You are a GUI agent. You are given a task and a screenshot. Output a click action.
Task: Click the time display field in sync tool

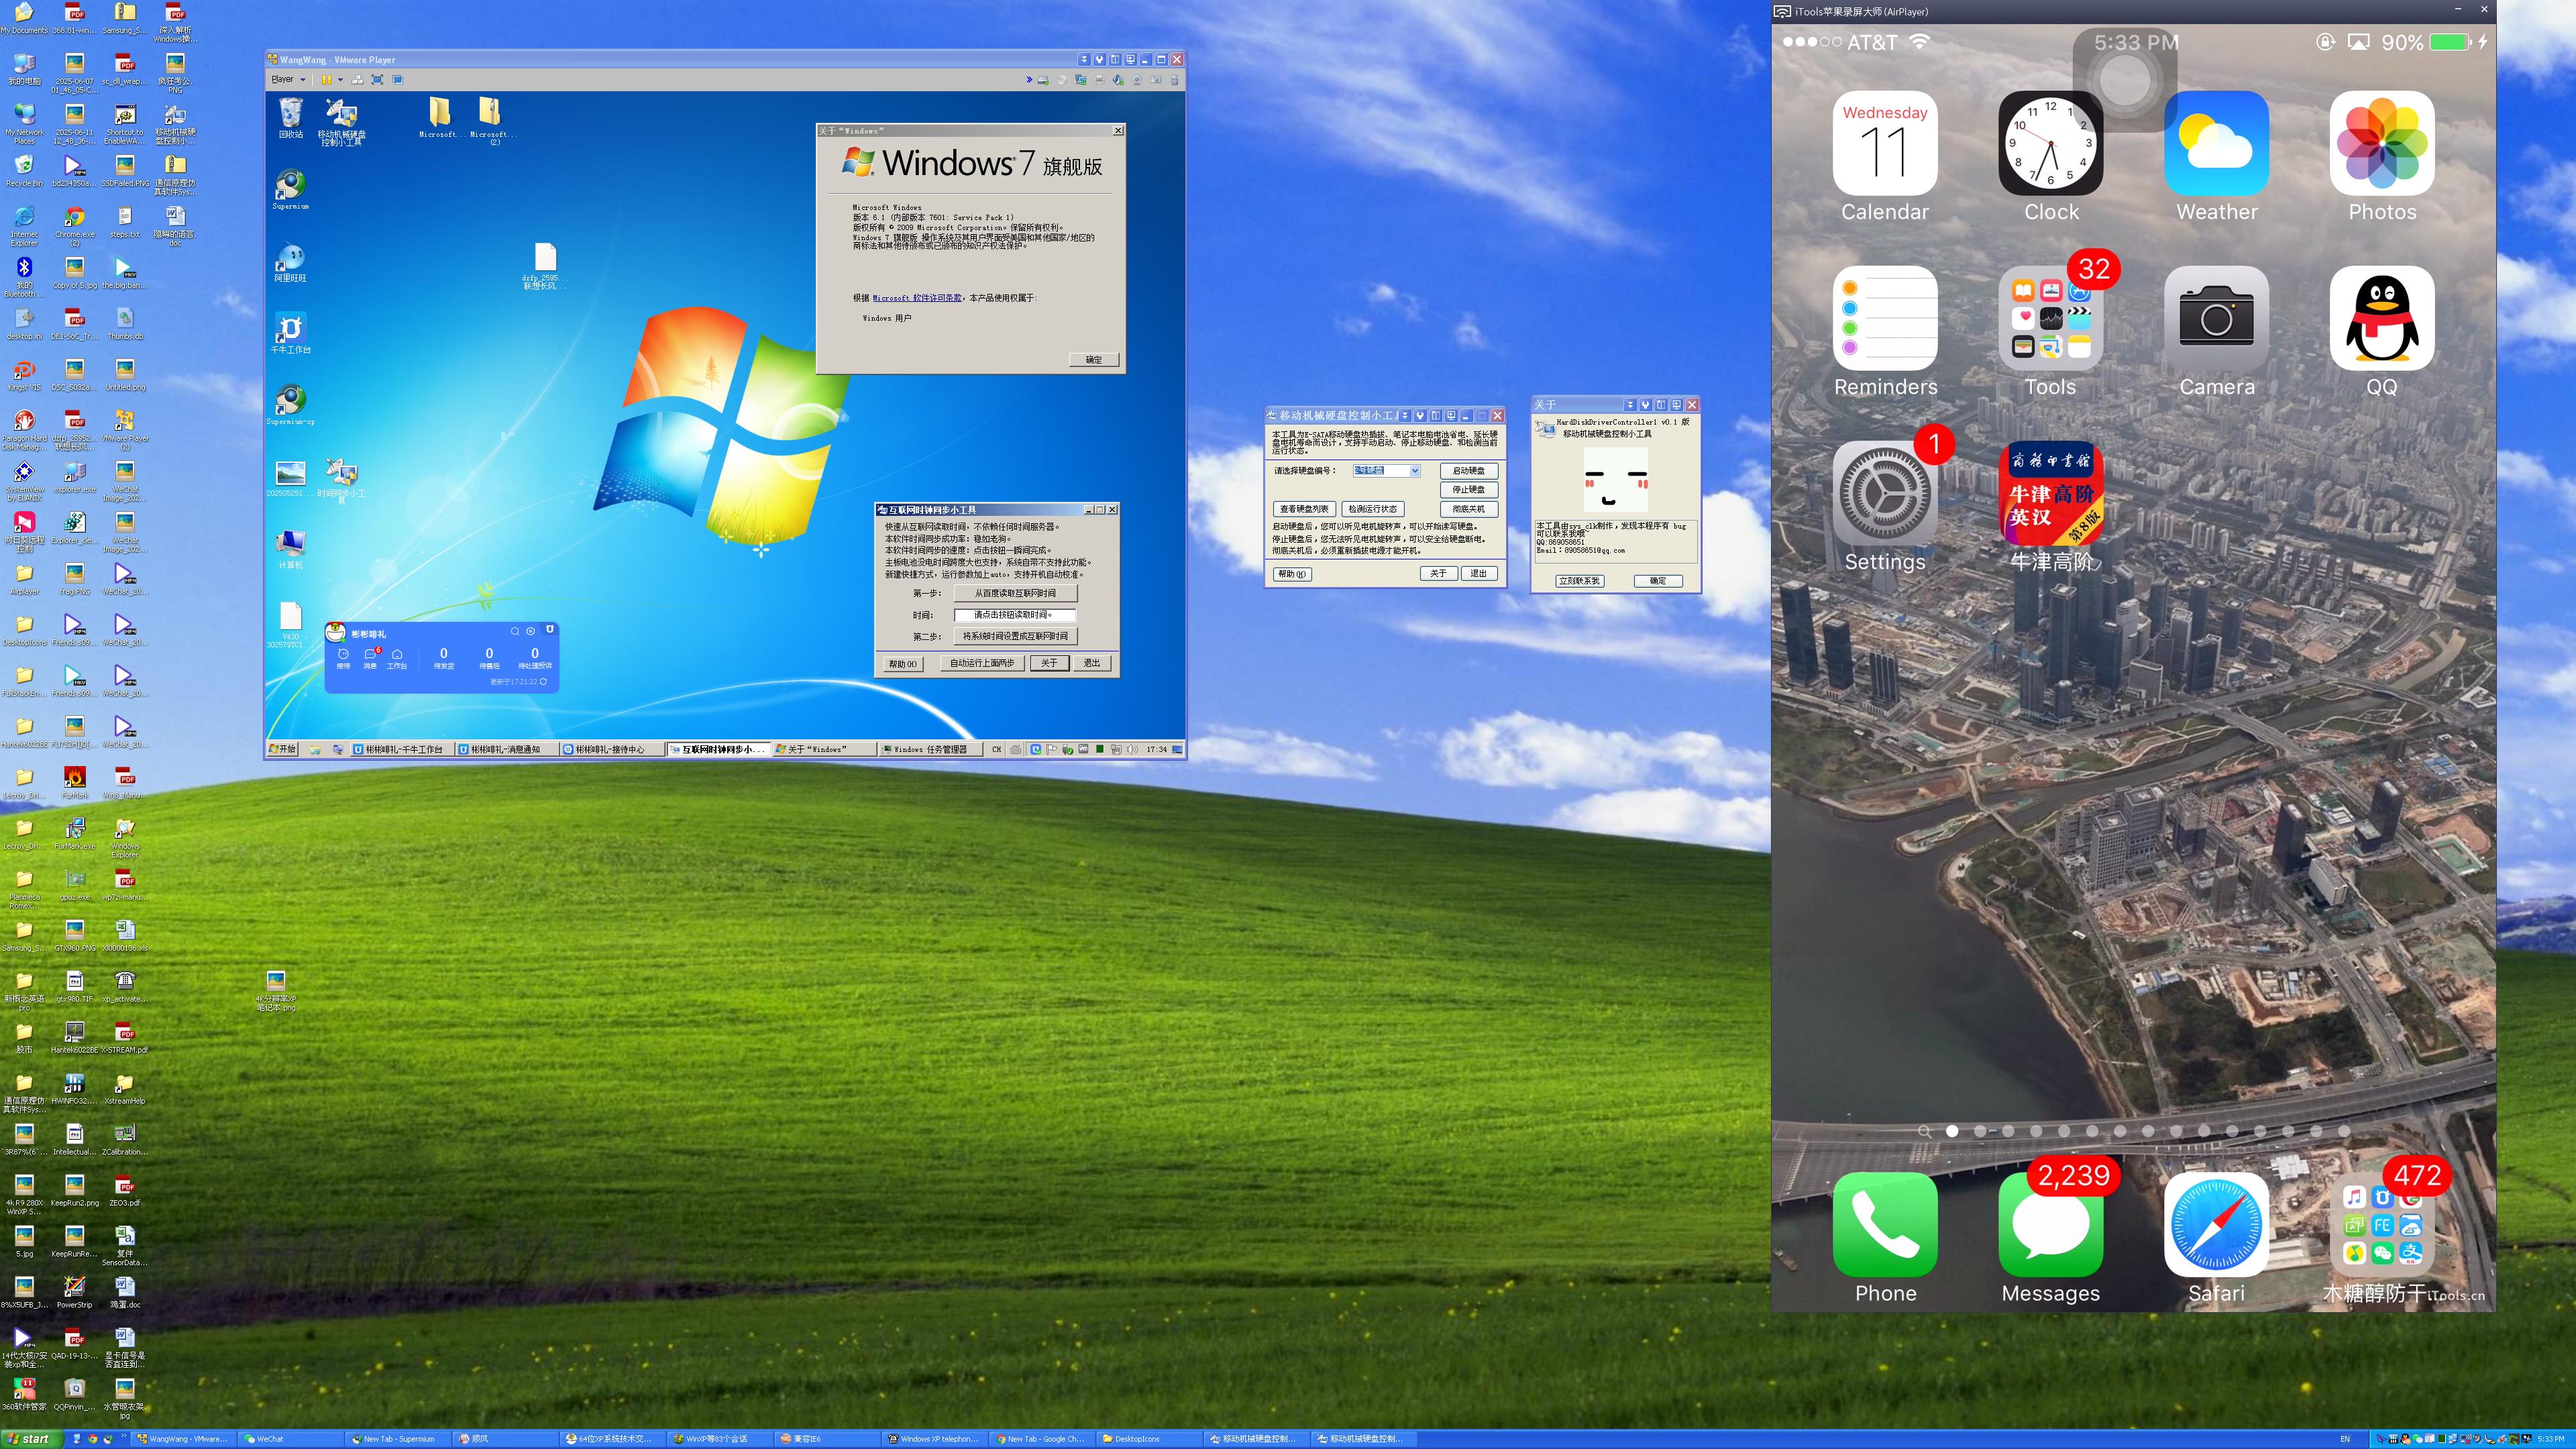coord(1014,615)
